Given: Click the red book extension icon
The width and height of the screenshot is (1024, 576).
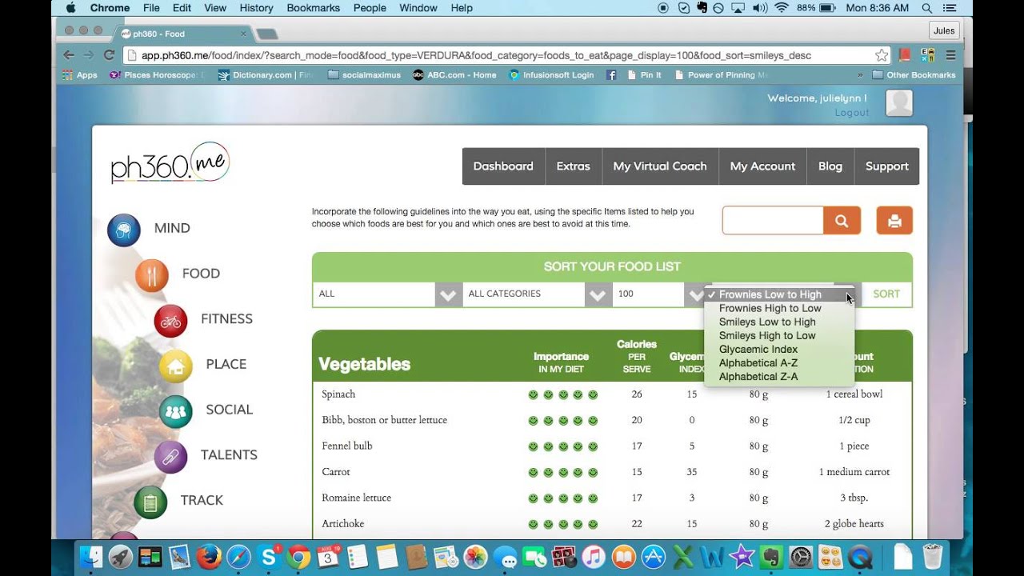Looking at the screenshot, I should click(905, 55).
